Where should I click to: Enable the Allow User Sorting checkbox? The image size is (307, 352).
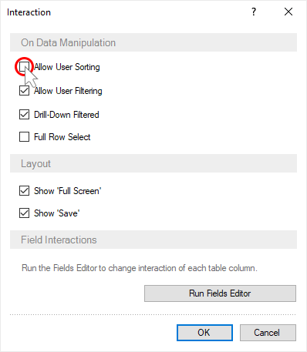(x=24, y=67)
